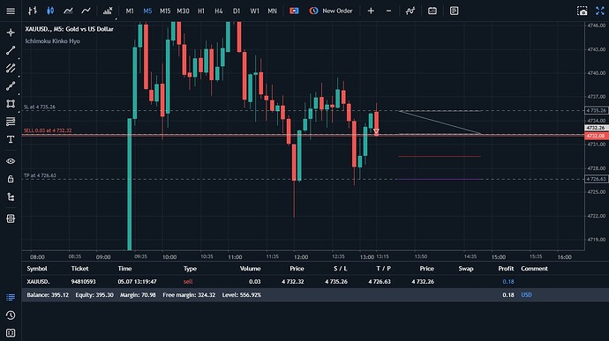Select M5 timeframe
The width and height of the screenshot is (609, 341).
[x=147, y=11]
